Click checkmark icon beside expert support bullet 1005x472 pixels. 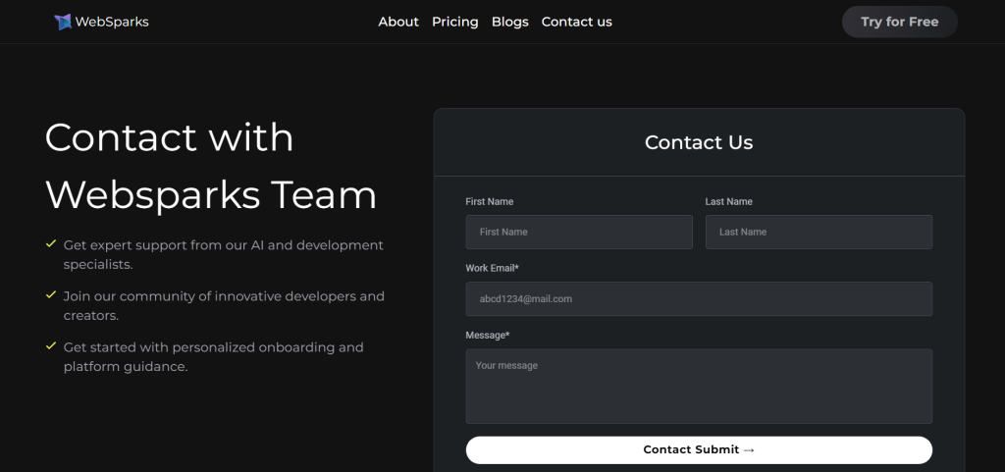pyautogui.click(x=51, y=243)
